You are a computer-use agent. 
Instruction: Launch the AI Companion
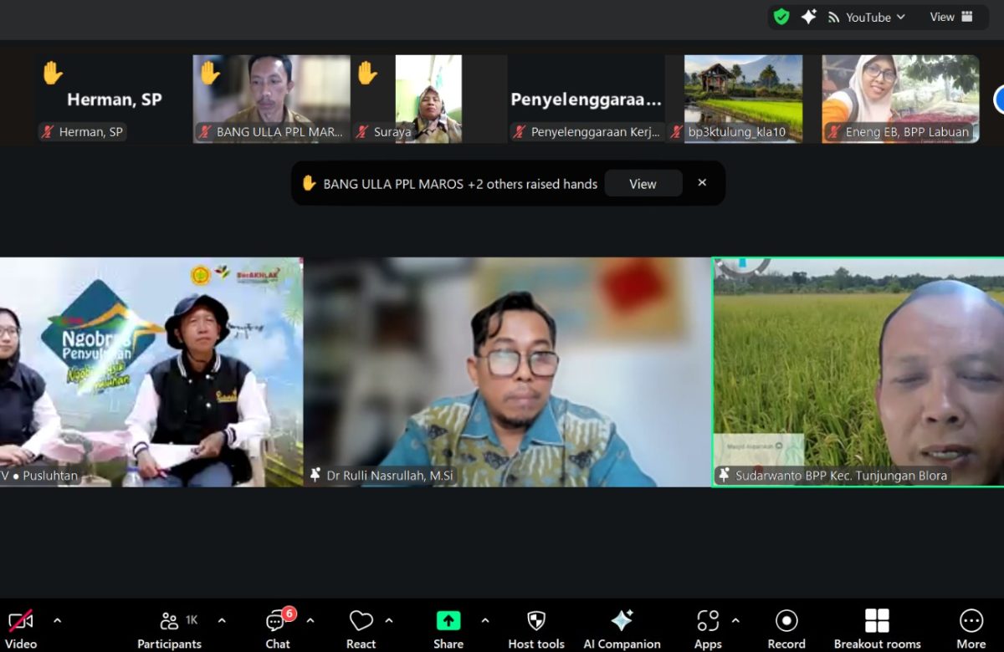(622, 629)
